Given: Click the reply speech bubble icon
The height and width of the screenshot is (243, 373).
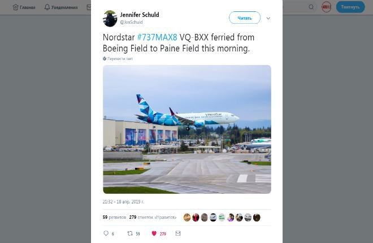Looking at the screenshot, I should coord(106,233).
